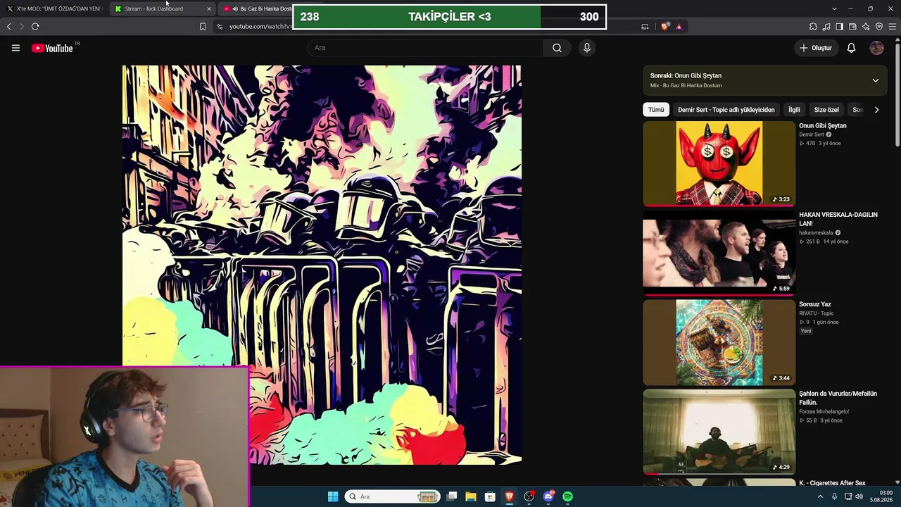901x507 pixels.
Task: Open the Brave VPN shield icon
Action: coord(879,27)
